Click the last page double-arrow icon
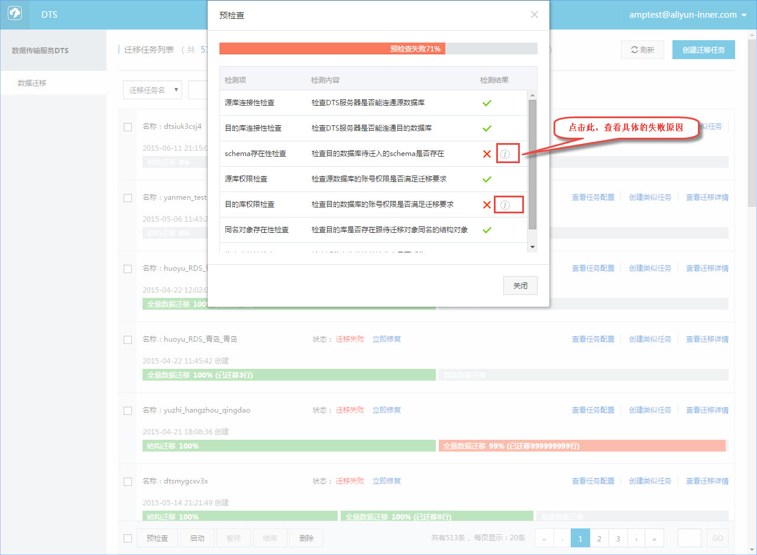The image size is (757, 555). pos(655,538)
